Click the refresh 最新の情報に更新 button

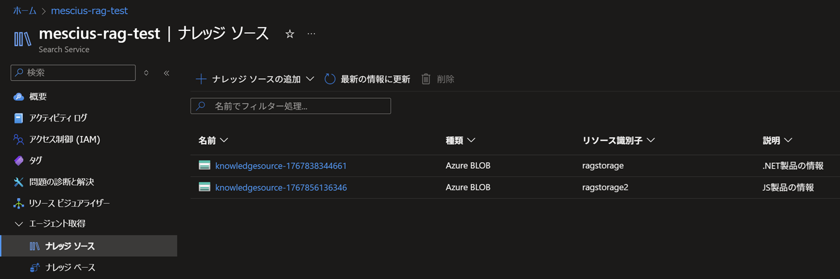367,79
